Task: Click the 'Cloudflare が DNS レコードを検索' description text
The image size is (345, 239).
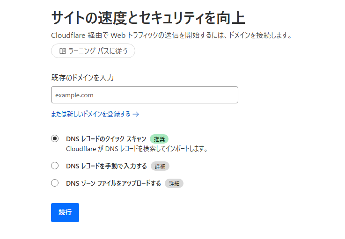Action: point(137,149)
